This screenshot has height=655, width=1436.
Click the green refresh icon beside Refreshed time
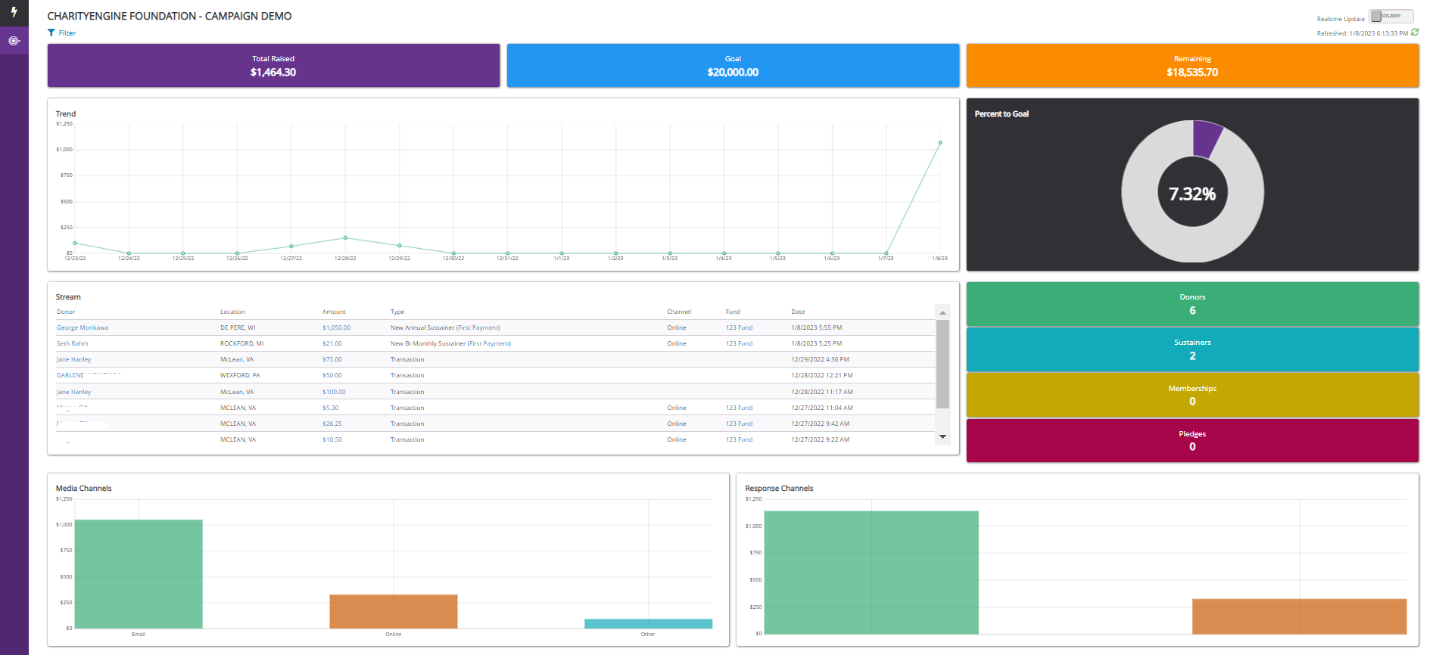[1415, 32]
